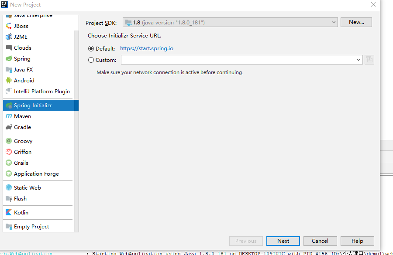Click the Spring leaf icon
The image size is (393, 255).
(9, 58)
